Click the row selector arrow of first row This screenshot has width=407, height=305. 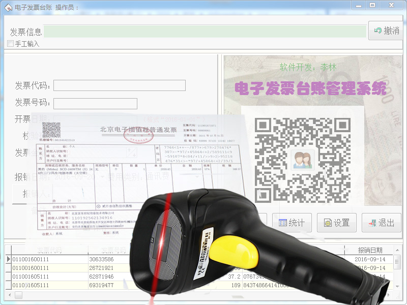pos(8,259)
